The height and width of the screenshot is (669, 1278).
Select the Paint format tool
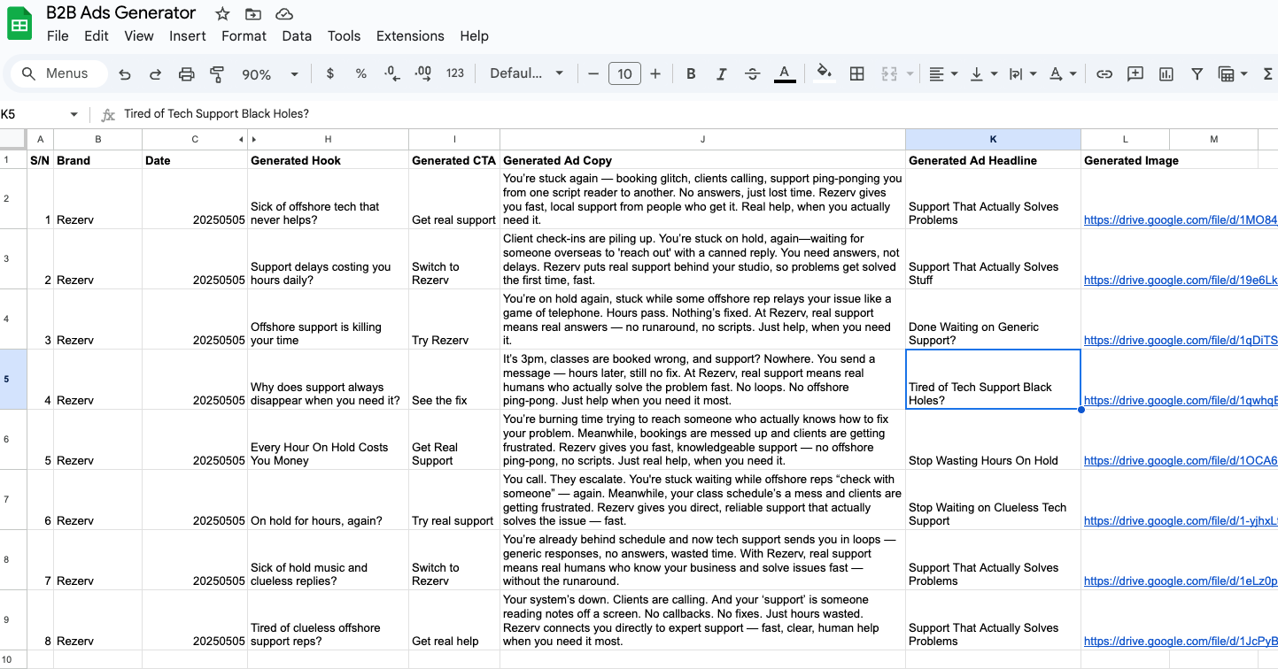tap(217, 74)
